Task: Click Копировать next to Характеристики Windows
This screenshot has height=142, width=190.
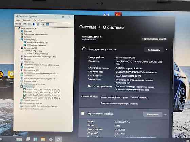Action: (153, 114)
